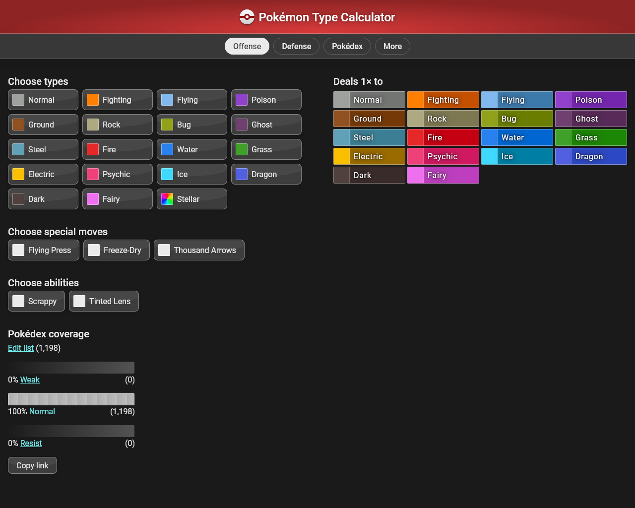Click the Pokémon Type Calculator title
Image resolution: width=635 pixels, height=508 pixels.
327,17
